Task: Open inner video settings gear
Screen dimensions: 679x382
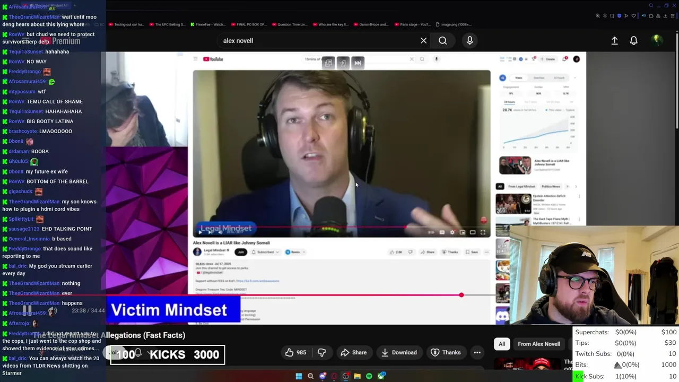Action: [x=452, y=232]
